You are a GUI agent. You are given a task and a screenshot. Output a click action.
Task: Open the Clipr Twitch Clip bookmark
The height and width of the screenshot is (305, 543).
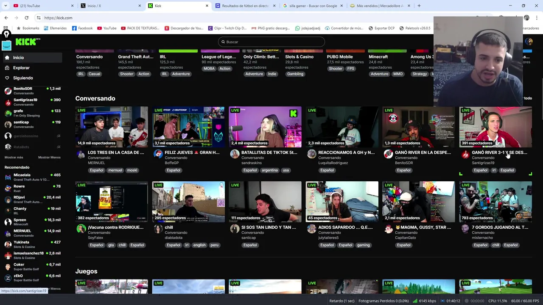(x=227, y=28)
